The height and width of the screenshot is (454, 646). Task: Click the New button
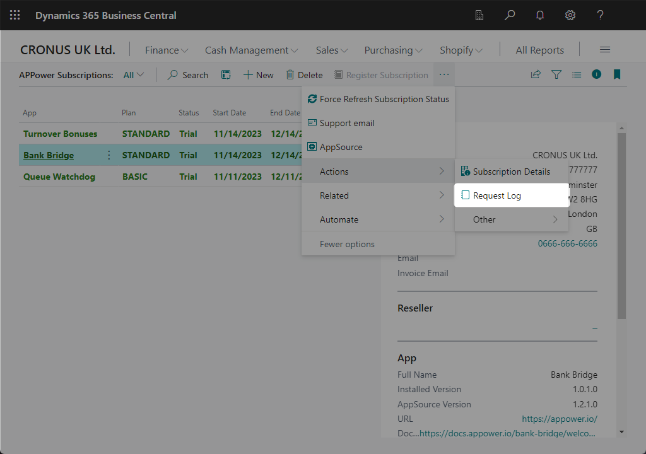(x=258, y=75)
